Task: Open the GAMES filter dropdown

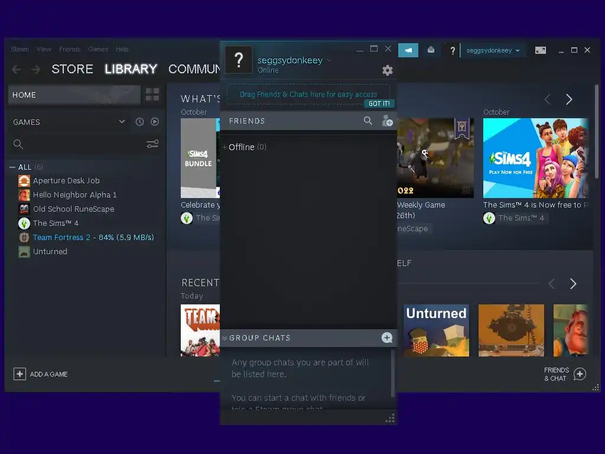Action: (x=69, y=122)
